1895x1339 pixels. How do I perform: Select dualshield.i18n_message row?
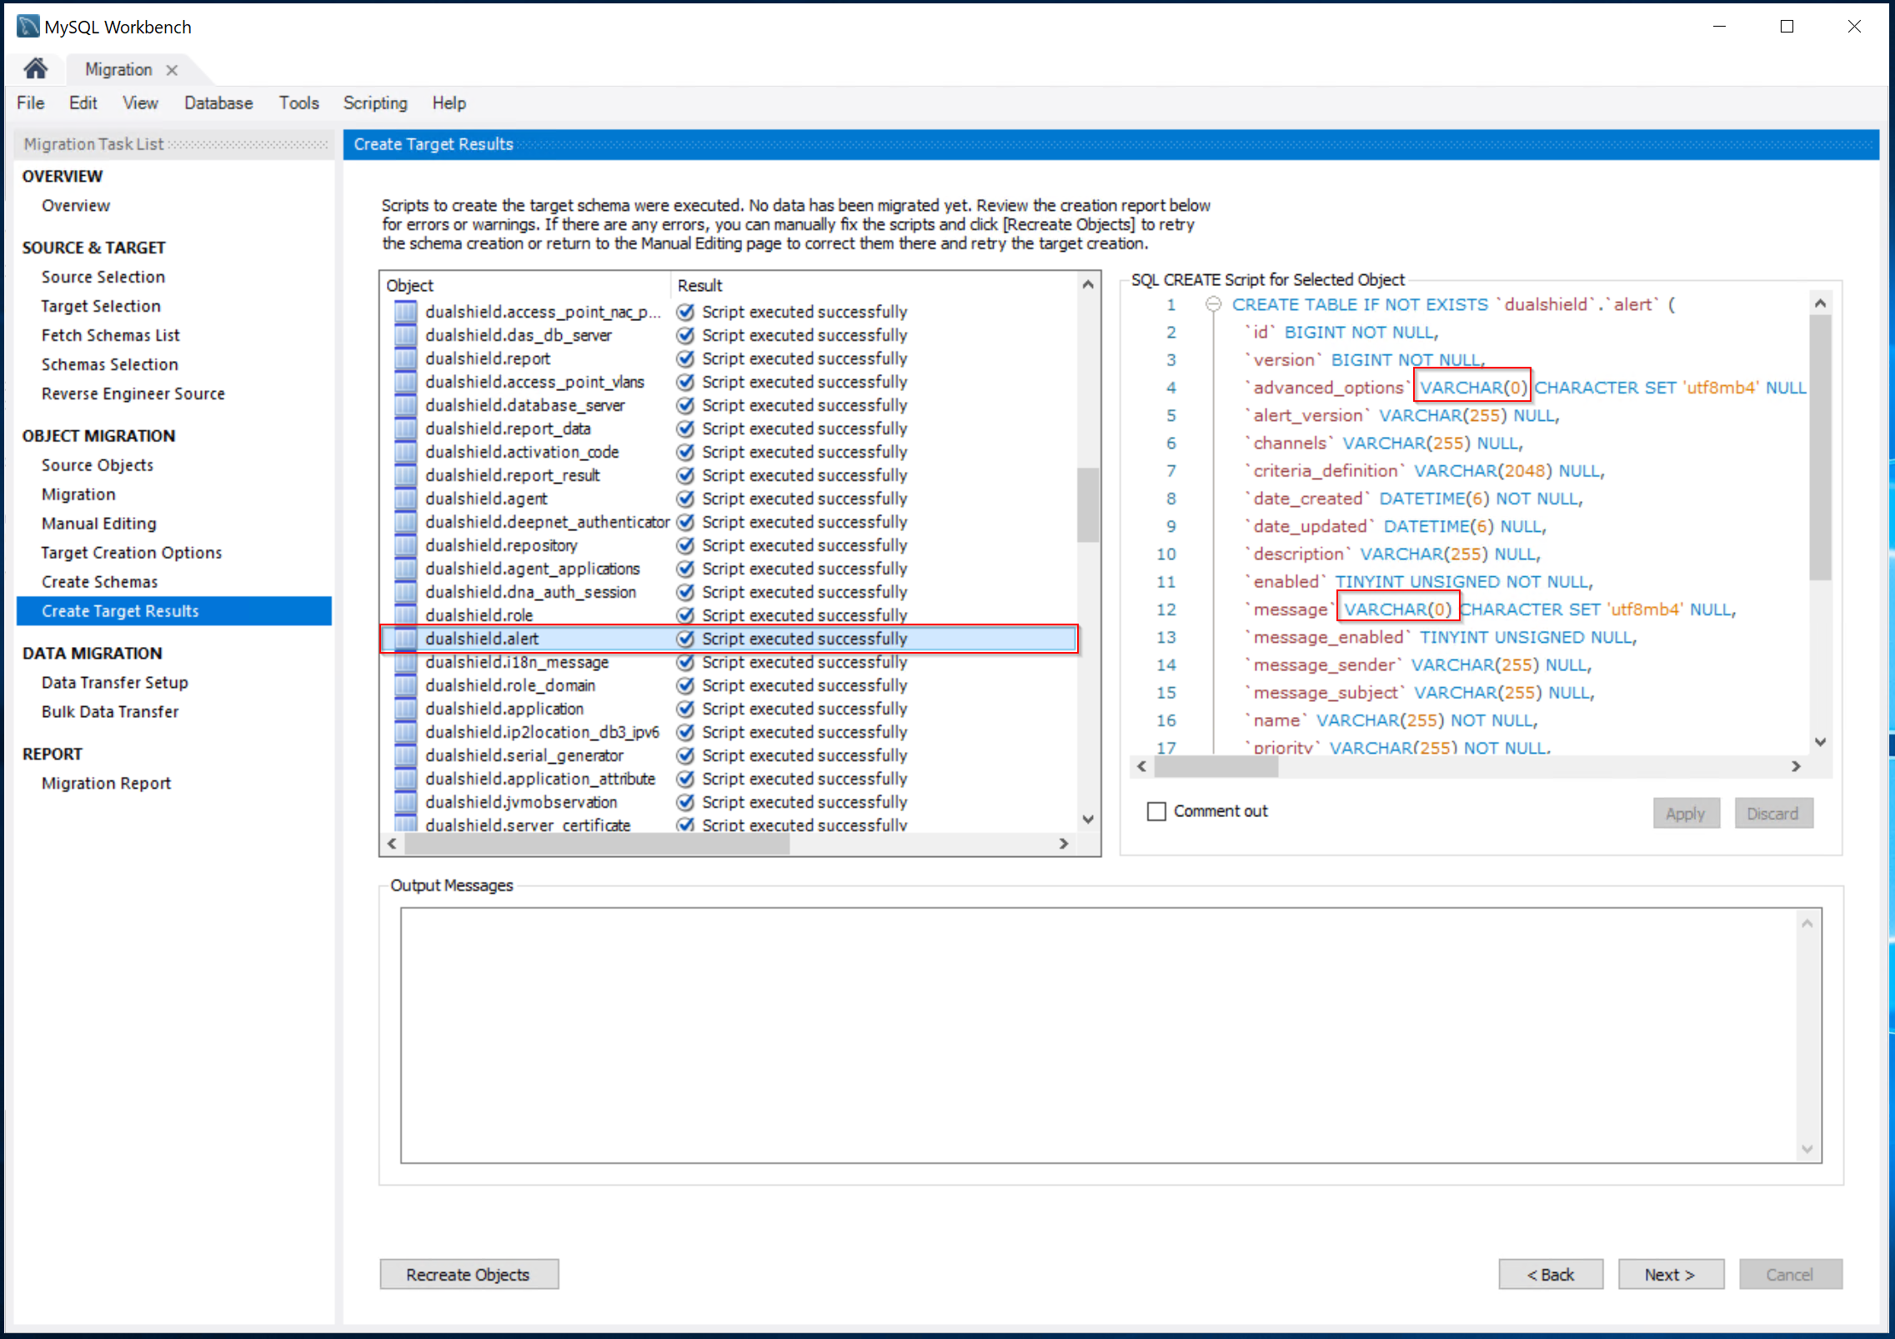click(517, 662)
